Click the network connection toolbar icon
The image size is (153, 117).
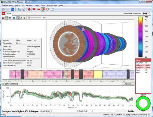(x=19, y=9)
